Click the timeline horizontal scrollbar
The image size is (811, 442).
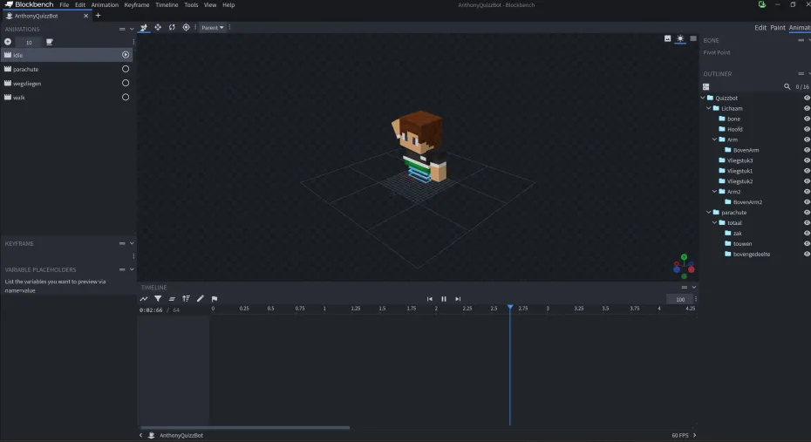click(245, 427)
